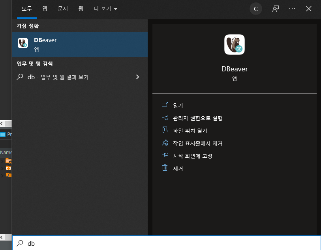This screenshot has height=250, width=321.
Task: Choose 관리자 권한으로 실행
Action: click(x=197, y=118)
